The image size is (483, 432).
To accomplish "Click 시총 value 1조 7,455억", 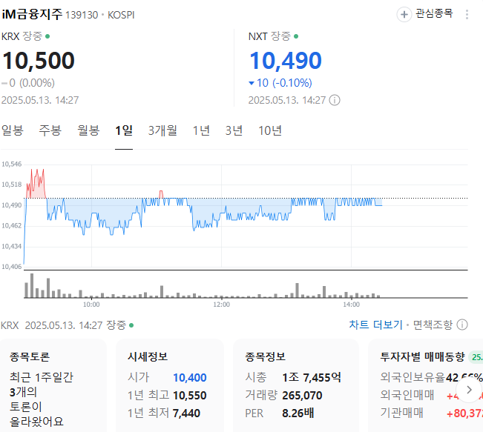I will 312,378.
